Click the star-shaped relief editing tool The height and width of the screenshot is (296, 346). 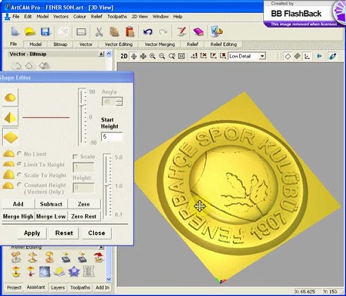pos(74,271)
